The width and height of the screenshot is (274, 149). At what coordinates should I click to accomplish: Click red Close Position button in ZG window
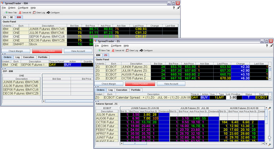pos(140,84)
